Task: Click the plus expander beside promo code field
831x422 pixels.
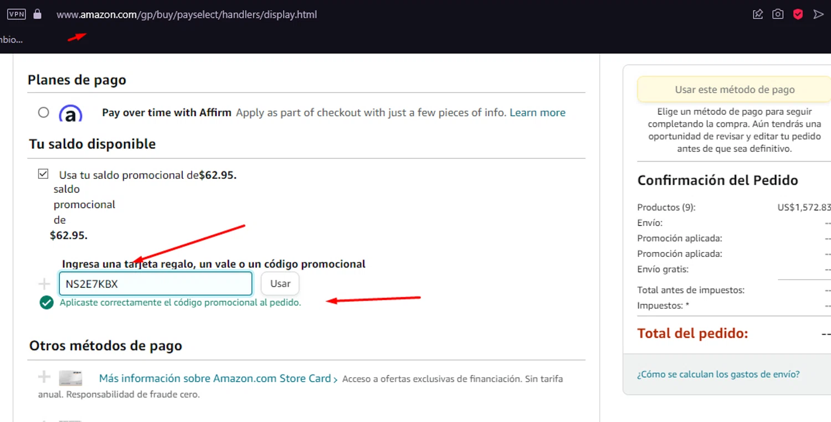Action: coord(44,284)
